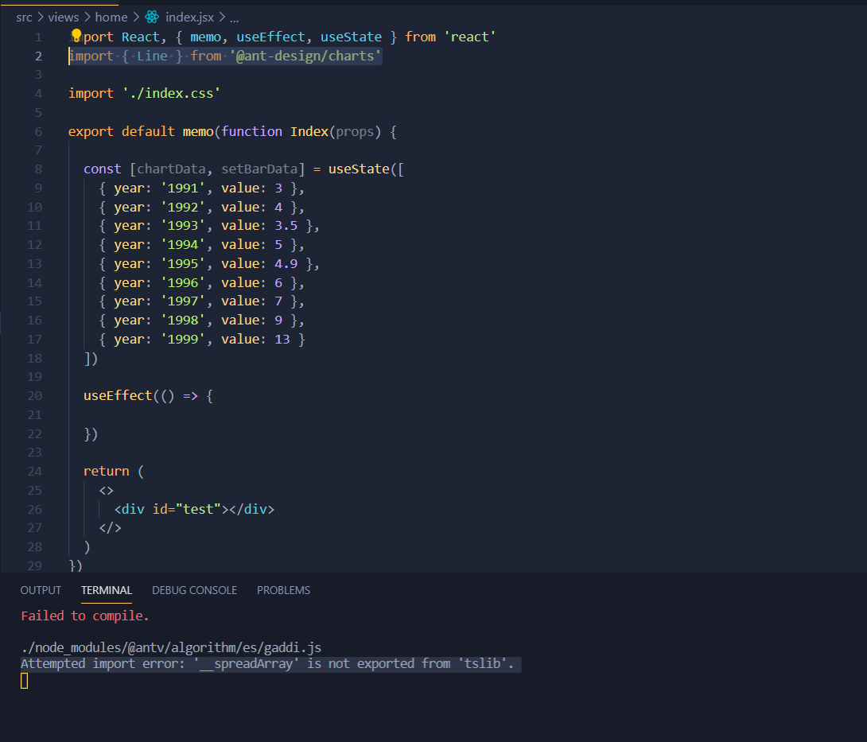Image resolution: width=867 pixels, height=742 pixels.
Task: Click the year '1998' string
Action: coord(183,320)
